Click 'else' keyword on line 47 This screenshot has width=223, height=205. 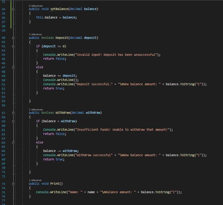click(39, 67)
